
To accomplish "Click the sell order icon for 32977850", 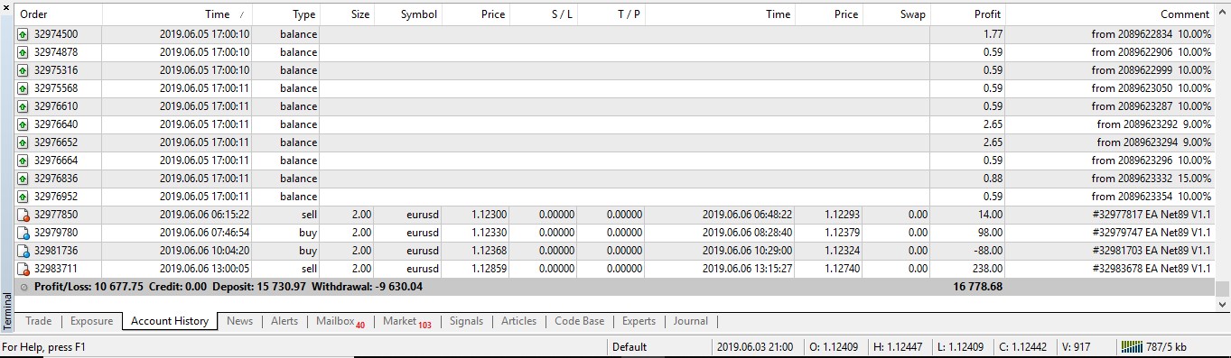I will [23, 215].
